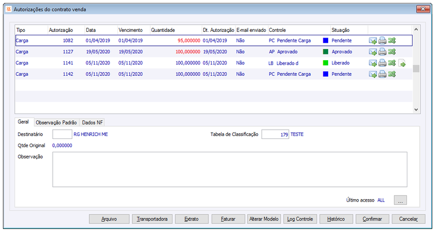The width and height of the screenshot is (434, 231).
Task: Click the shuffle arrows icon for authorization 1082
Action: click(x=392, y=41)
